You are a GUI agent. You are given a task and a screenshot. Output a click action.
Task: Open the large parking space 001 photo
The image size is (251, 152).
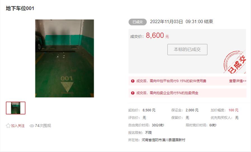(x=65, y=58)
